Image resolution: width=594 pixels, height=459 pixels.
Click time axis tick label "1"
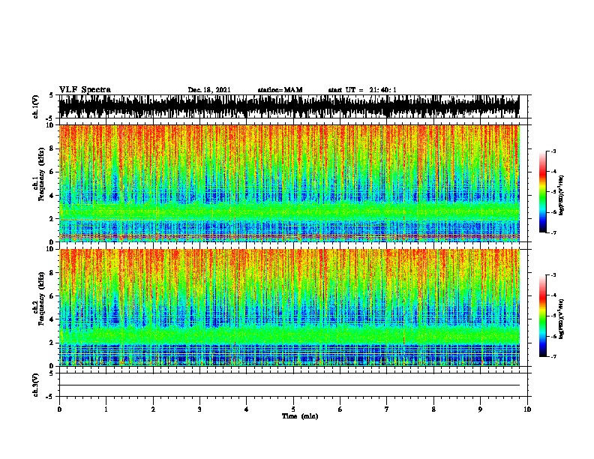pos(106,409)
